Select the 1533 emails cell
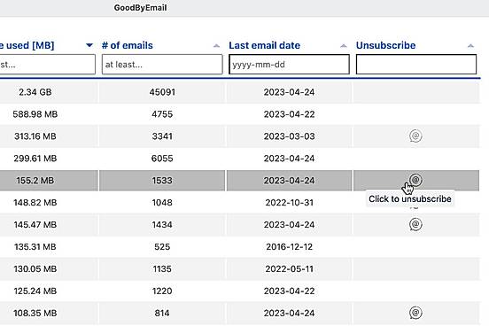The width and height of the screenshot is (489, 326). coord(162,181)
